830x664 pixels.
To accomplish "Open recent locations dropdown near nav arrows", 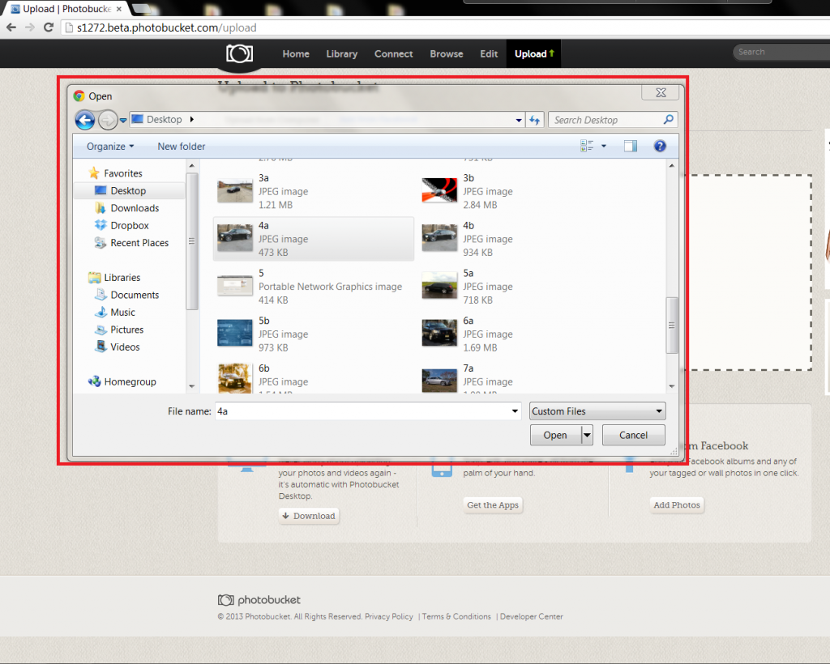I will (123, 121).
